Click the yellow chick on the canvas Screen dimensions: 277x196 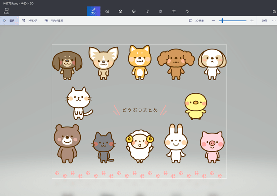pyautogui.click(x=195, y=106)
